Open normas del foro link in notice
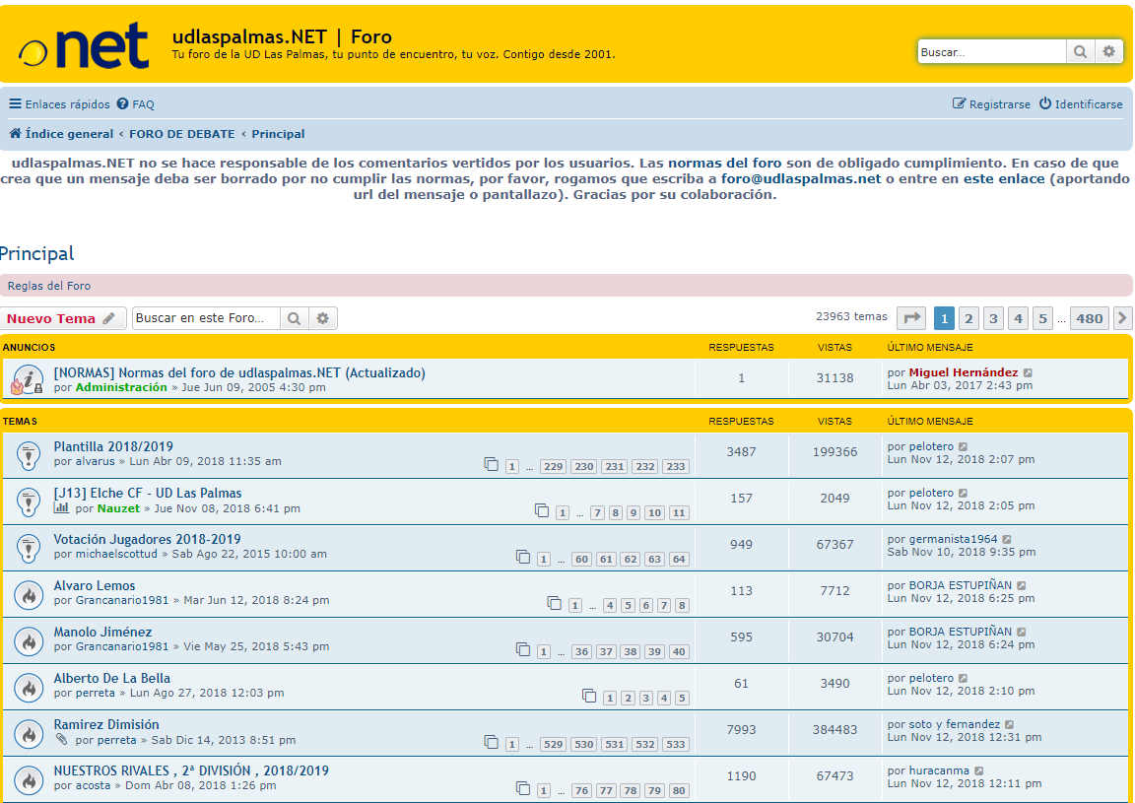The width and height of the screenshot is (1135, 803). tap(724, 164)
